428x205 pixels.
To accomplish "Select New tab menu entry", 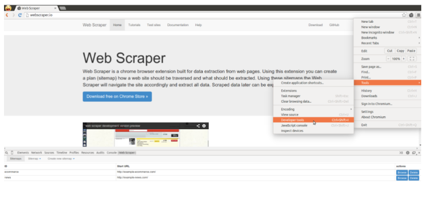I will [388, 22].
